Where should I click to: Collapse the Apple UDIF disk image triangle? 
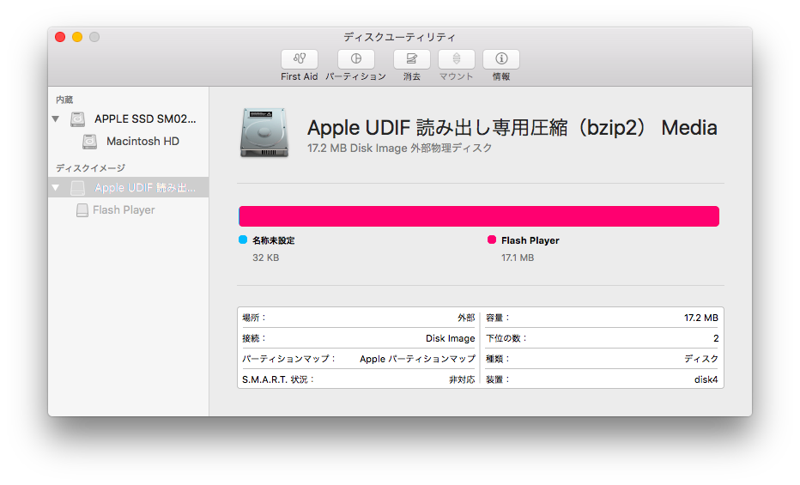[57, 188]
